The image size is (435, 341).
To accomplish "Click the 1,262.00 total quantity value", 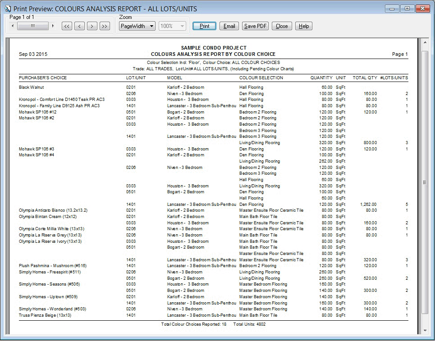I will point(368,205).
